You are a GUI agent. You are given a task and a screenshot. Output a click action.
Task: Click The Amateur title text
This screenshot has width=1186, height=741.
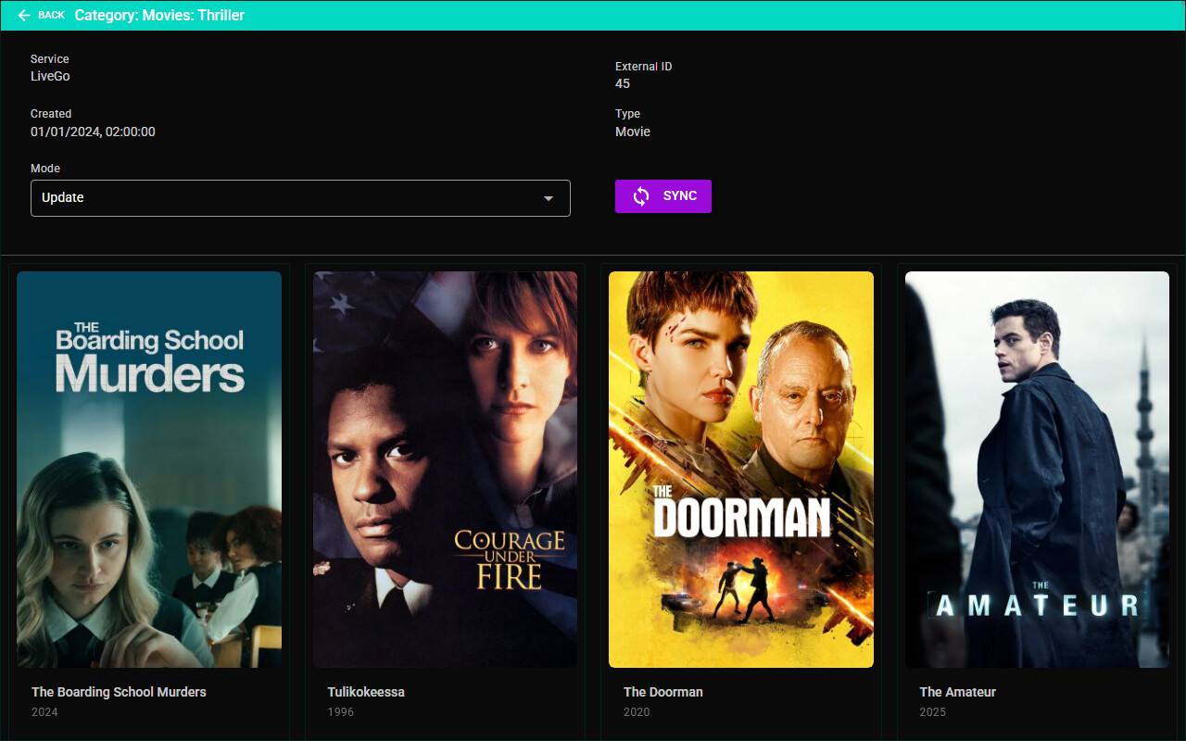[x=957, y=692]
